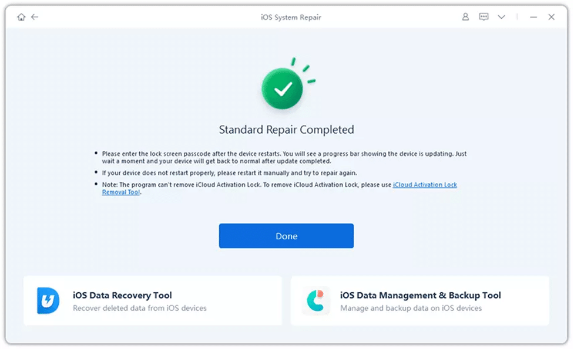Click the 'Standard Repair Completed' heading
Screen dimensions: 574x349
click(x=286, y=130)
